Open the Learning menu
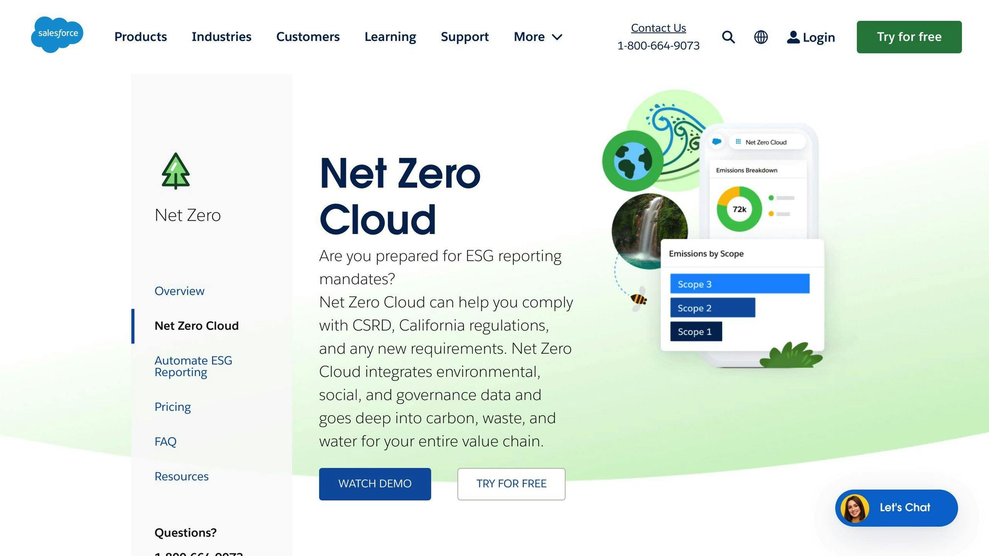Image resolution: width=989 pixels, height=556 pixels. pyautogui.click(x=390, y=37)
